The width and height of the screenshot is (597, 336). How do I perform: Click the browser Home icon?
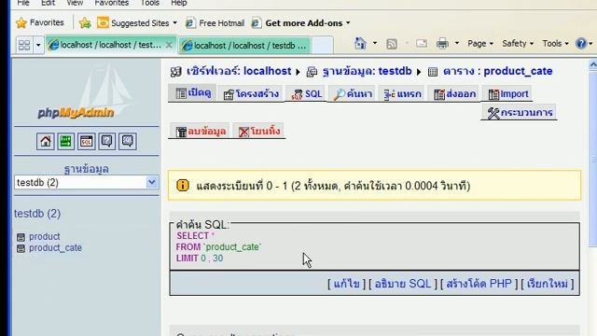tap(360, 44)
